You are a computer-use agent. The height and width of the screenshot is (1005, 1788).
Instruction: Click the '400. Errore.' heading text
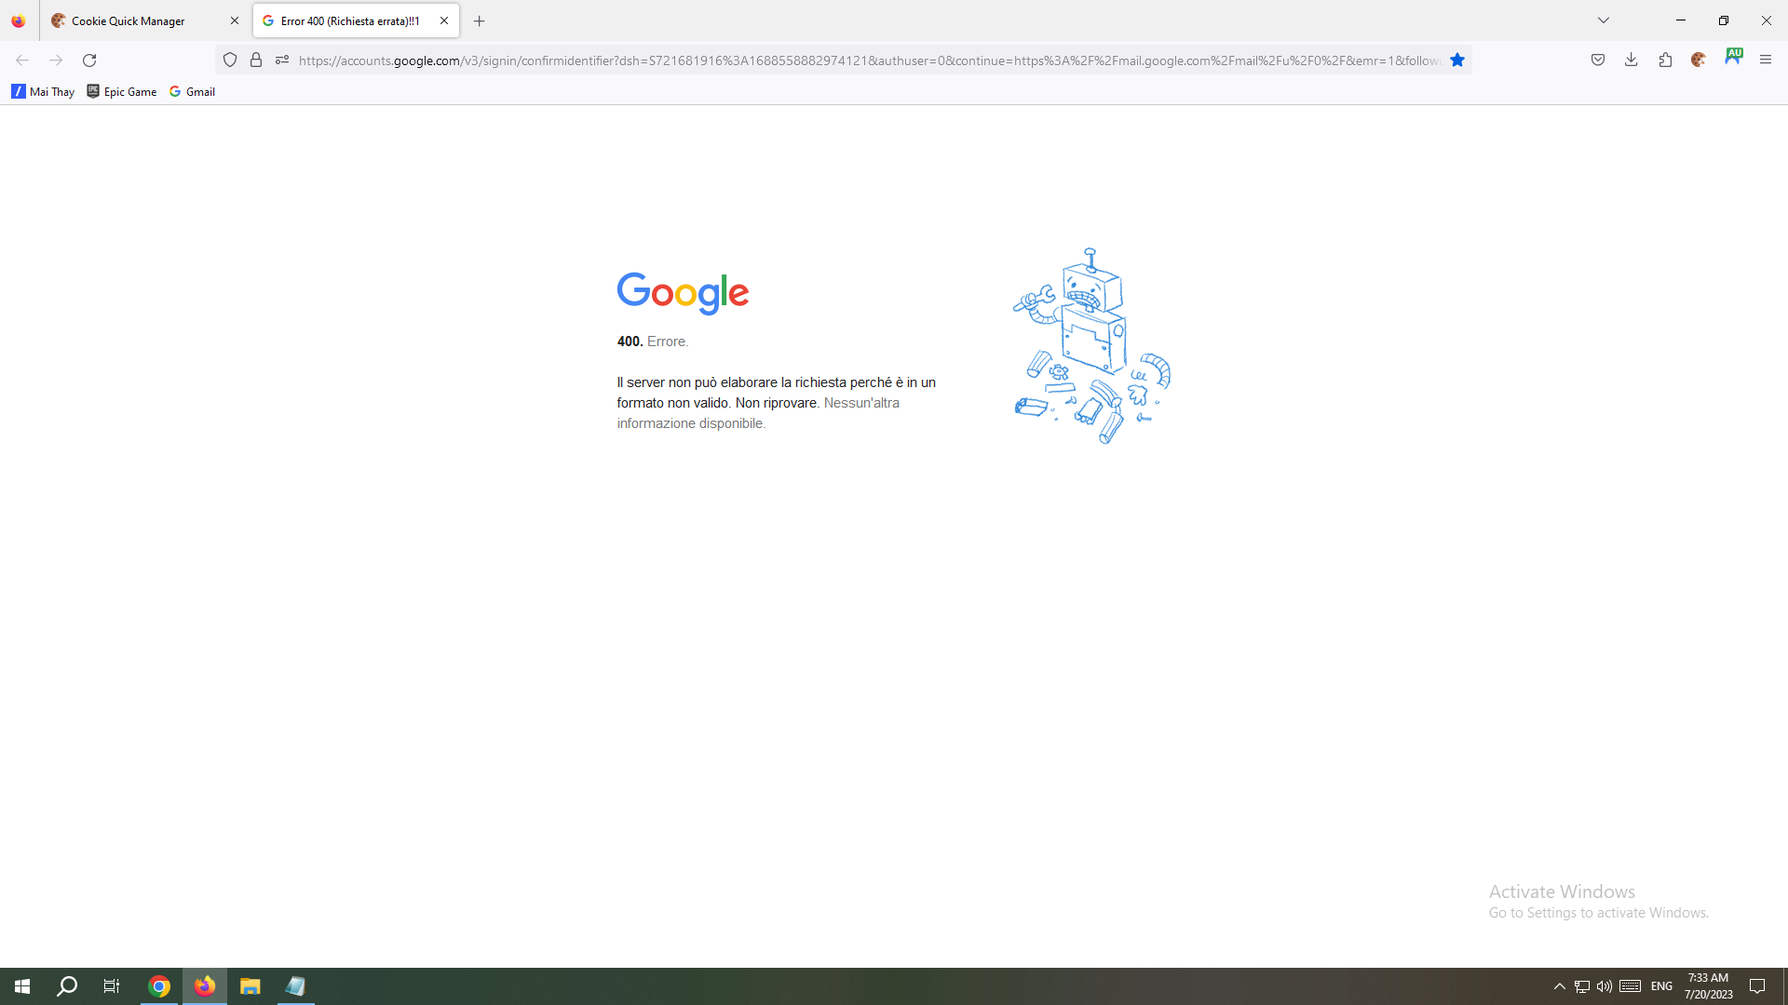[x=653, y=342]
